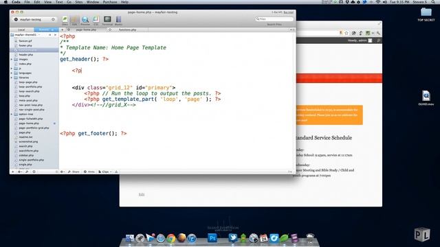Select readme.txt in file list
The width and height of the screenshot is (440, 247).
point(25,137)
